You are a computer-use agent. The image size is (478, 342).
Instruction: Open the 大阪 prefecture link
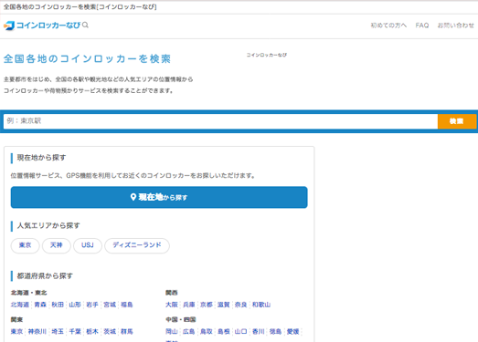coord(172,305)
